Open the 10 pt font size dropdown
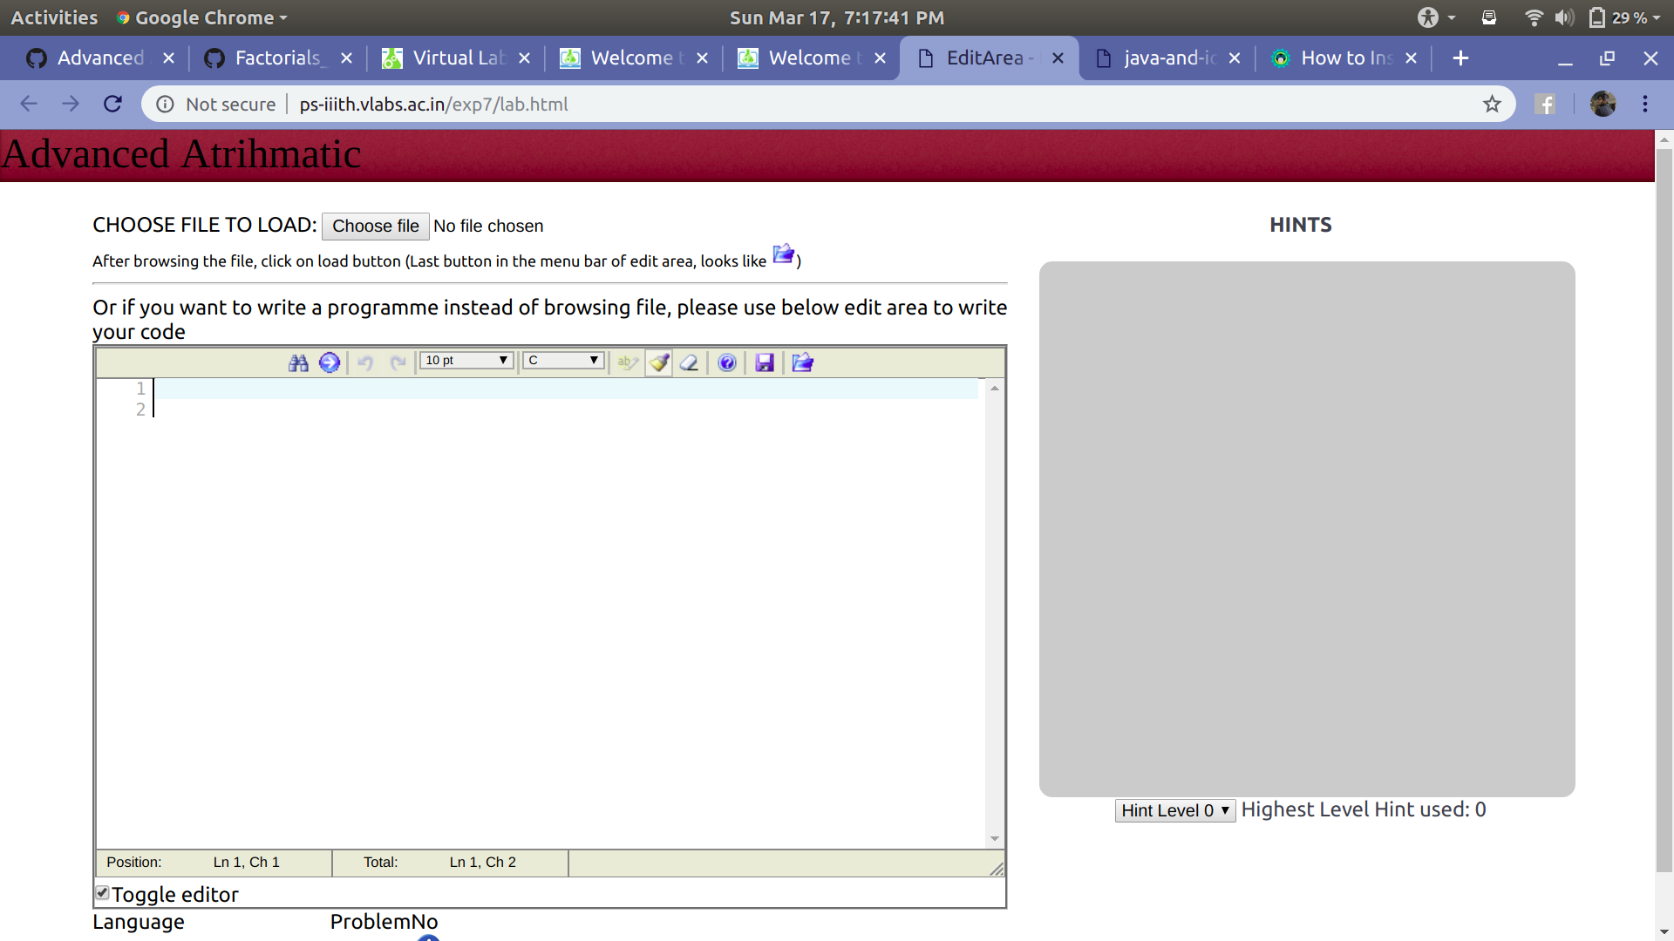1674x941 pixels. (x=466, y=360)
